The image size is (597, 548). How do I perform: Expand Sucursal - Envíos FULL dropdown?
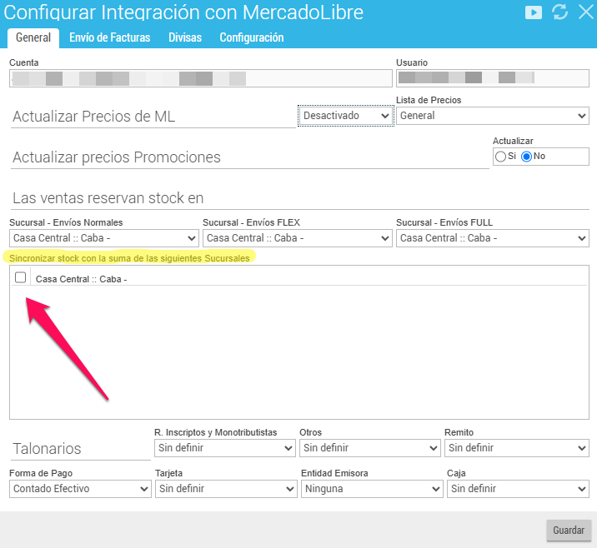493,238
